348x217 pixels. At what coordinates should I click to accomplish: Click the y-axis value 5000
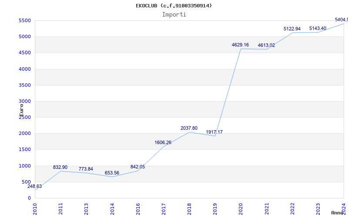coord(25,37)
